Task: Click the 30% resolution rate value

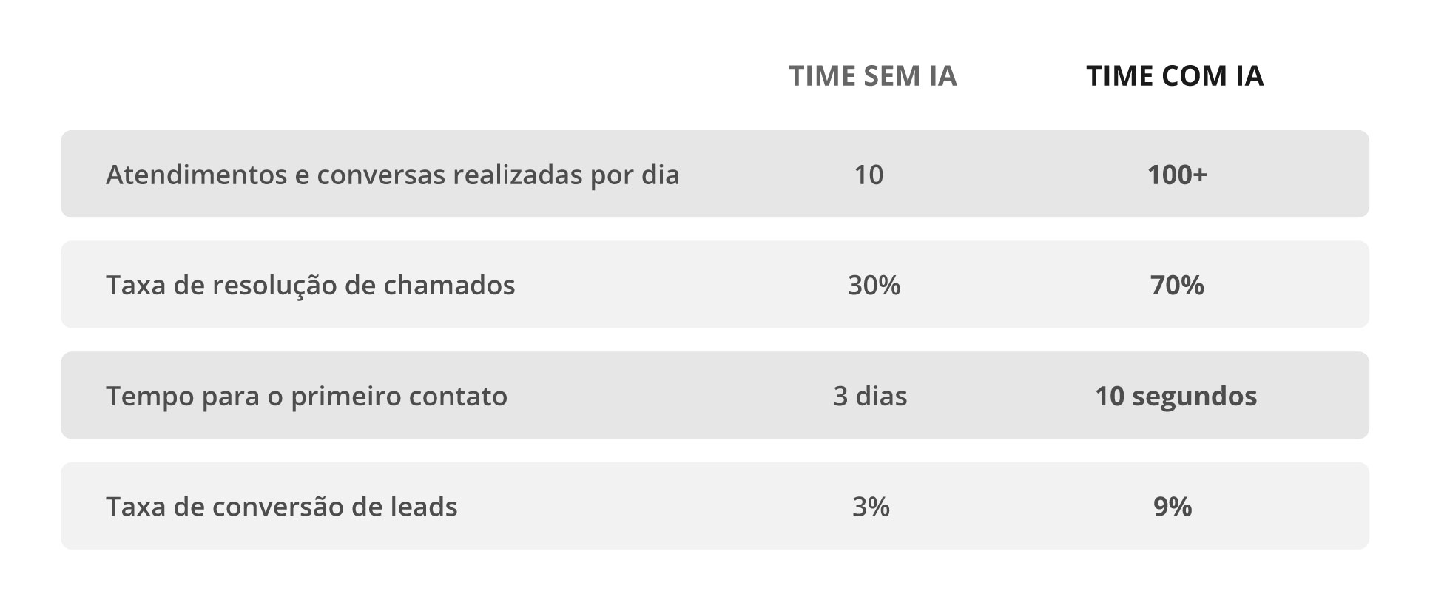Action: point(874,286)
